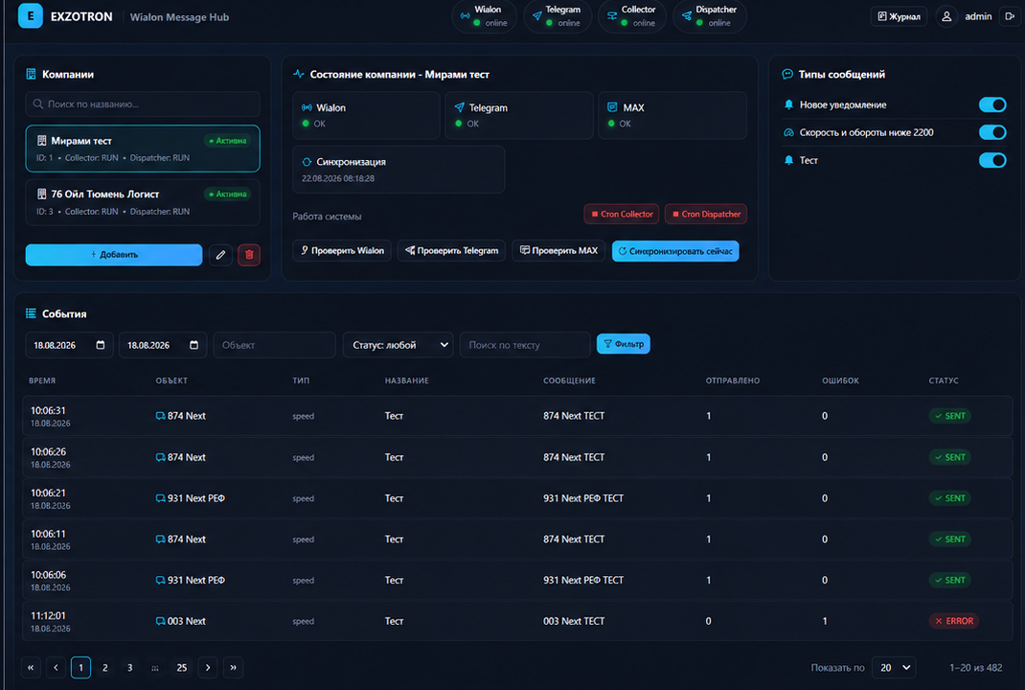The height and width of the screenshot is (690, 1025).
Task: Click the Добавить add company button
Action: coord(114,254)
